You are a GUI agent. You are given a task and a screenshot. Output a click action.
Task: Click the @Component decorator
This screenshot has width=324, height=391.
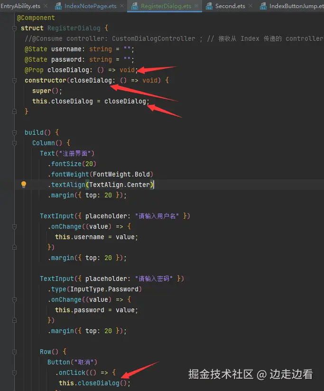click(x=36, y=18)
